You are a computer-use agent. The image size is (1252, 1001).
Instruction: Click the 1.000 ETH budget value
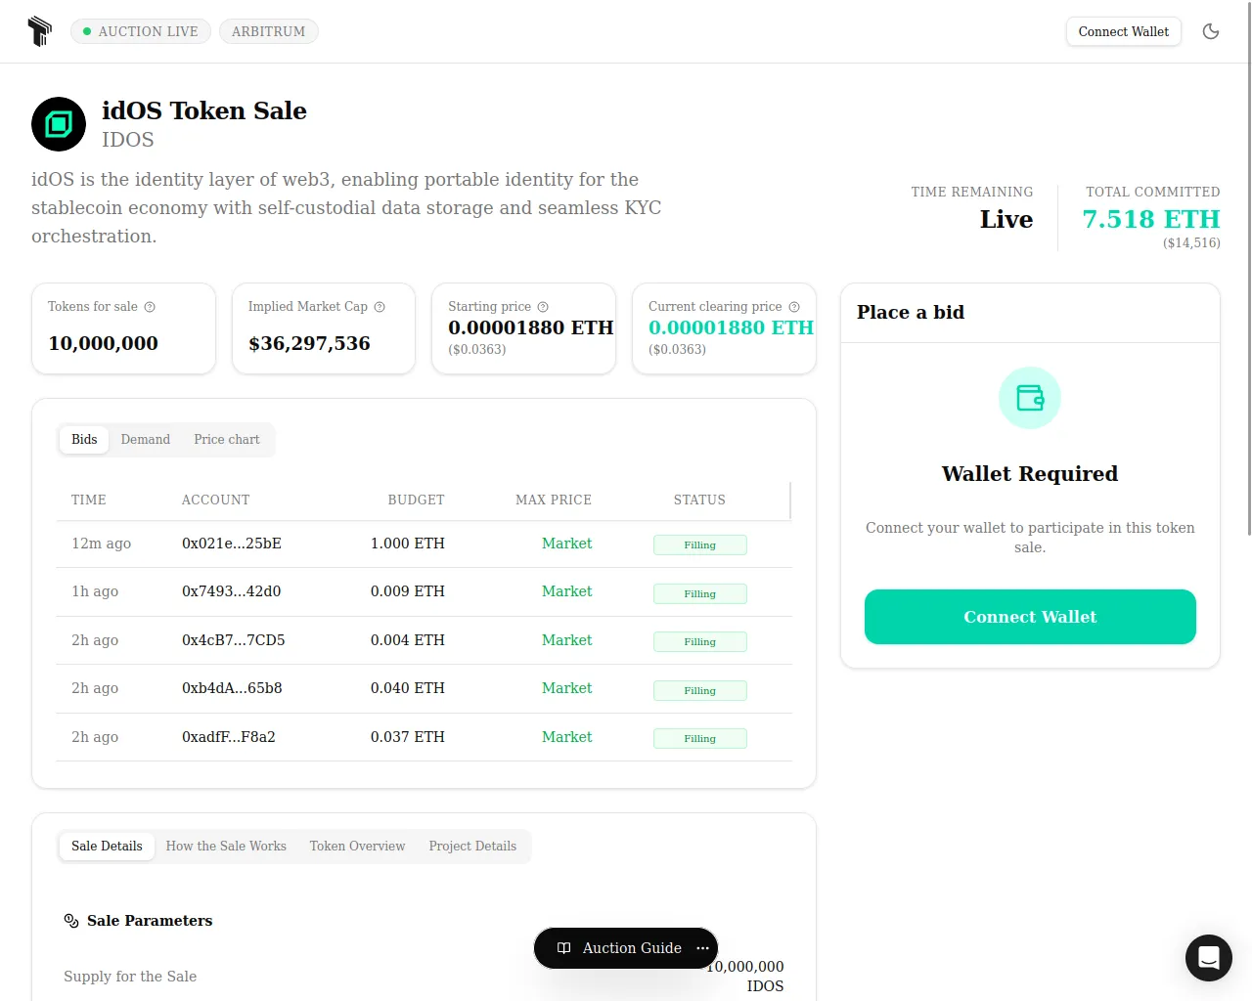pos(408,544)
